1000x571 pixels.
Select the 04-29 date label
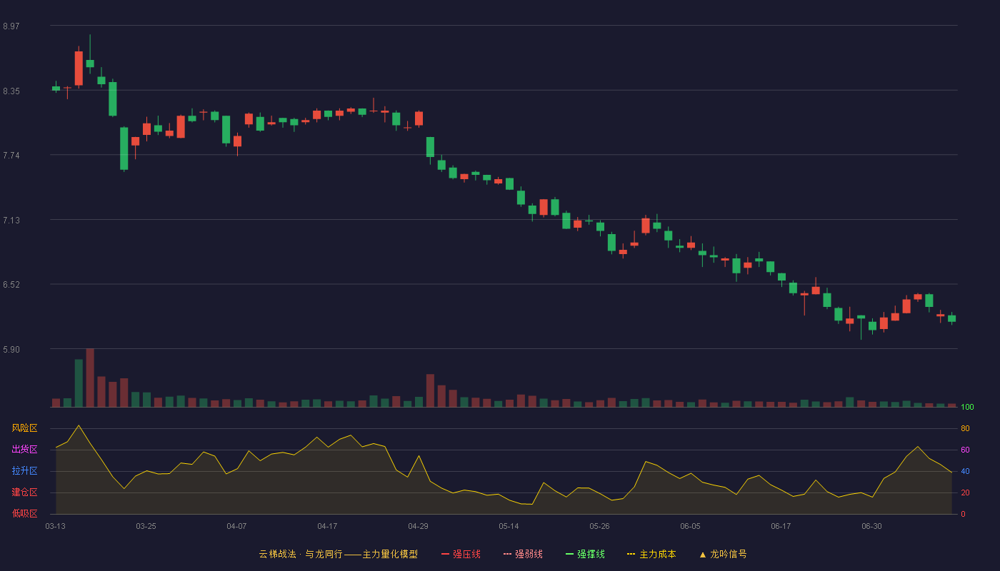coord(418,526)
